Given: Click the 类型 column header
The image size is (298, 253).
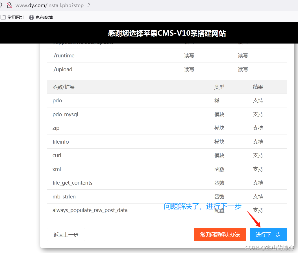Looking at the screenshot, I should (219, 87).
